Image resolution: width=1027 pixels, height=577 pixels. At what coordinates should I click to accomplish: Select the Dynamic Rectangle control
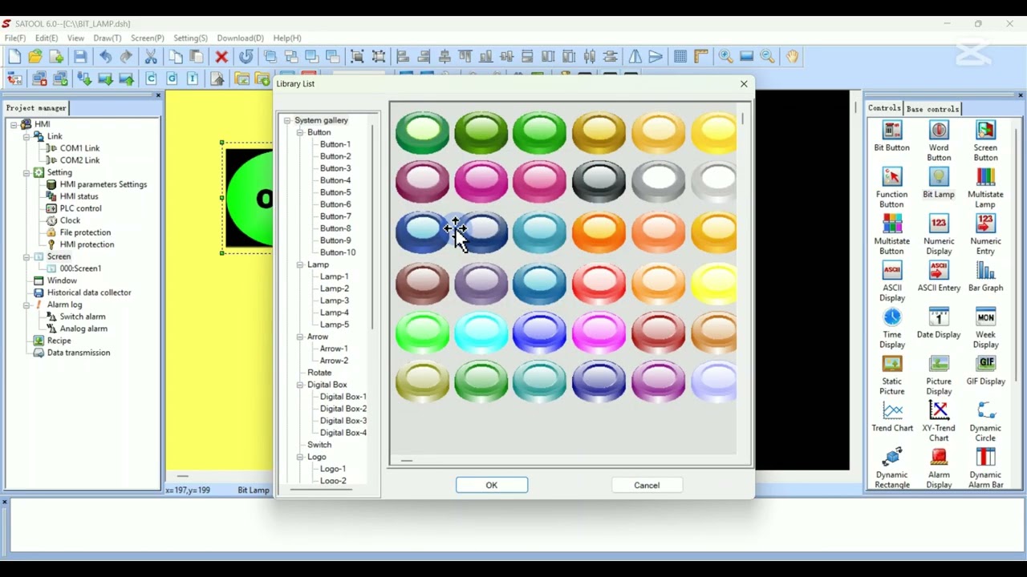coord(891,469)
